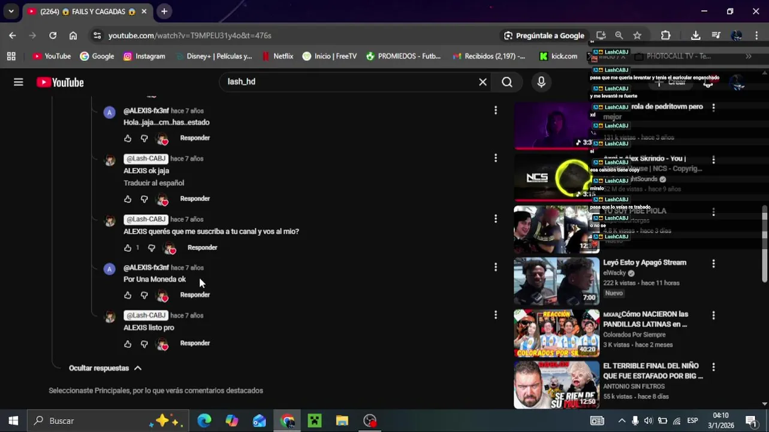This screenshot has height=432, width=769.
Task: Open elWacky channel name link
Action: (x=614, y=273)
